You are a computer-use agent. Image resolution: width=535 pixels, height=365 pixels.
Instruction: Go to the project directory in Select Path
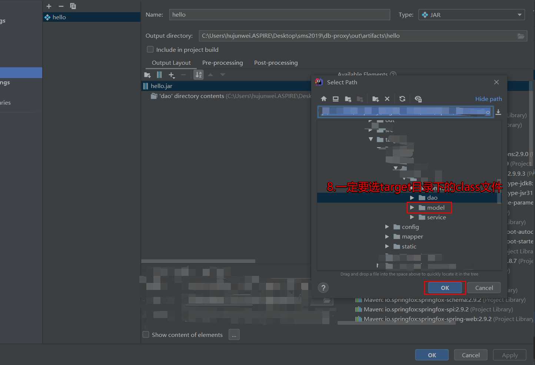(x=348, y=99)
